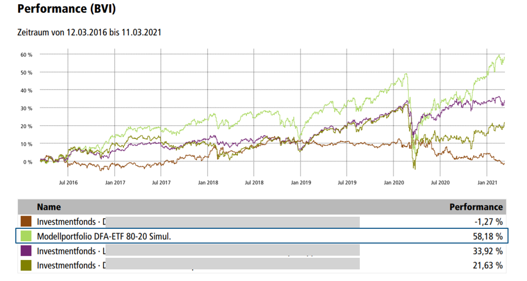Click the Jul 2016 x-axis label
The height and width of the screenshot is (281, 527).
[68, 182]
